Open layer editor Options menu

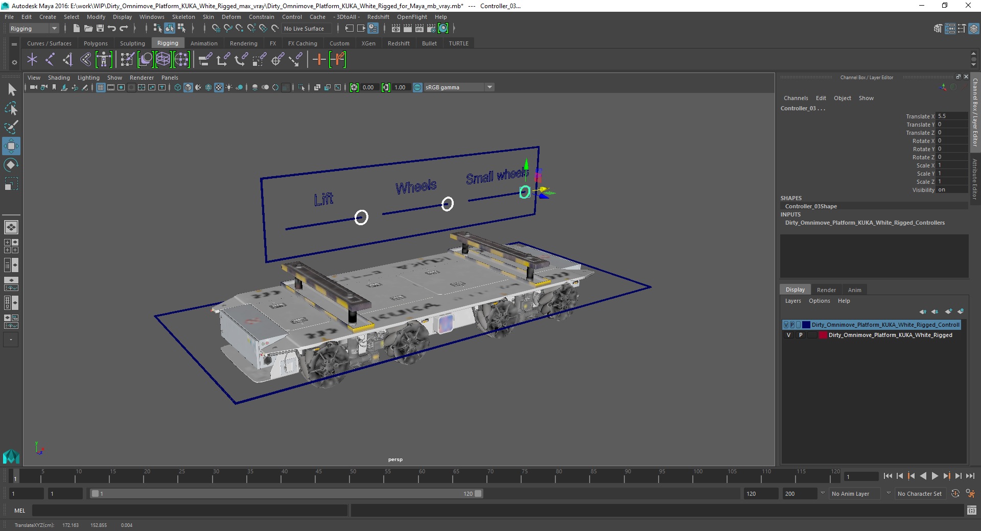point(819,301)
